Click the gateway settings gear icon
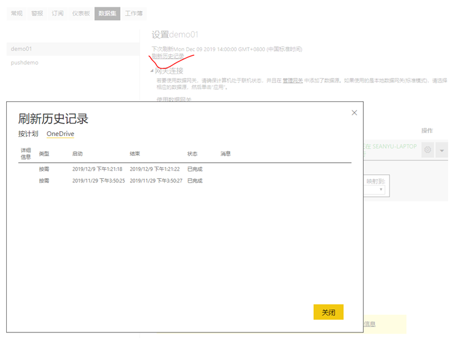The height and width of the screenshot is (338, 456). click(x=427, y=149)
